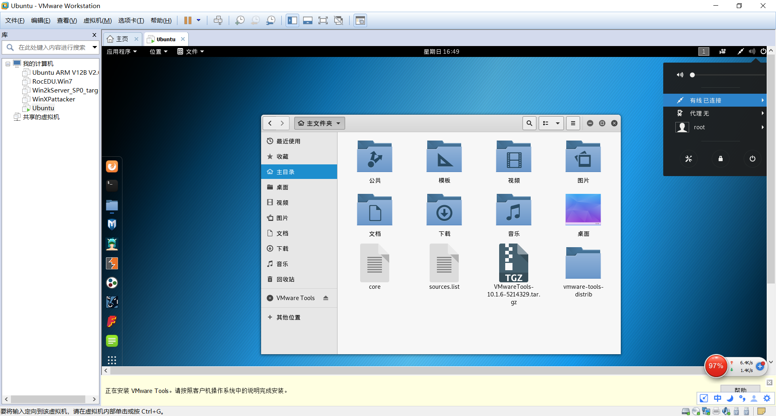Launch Firefox from the desktop dock

[x=112, y=166]
